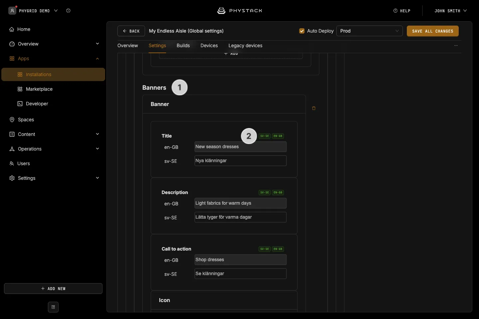Click the en-GB Title input field
This screenshot has height=319, width=479.
[240, 147]
